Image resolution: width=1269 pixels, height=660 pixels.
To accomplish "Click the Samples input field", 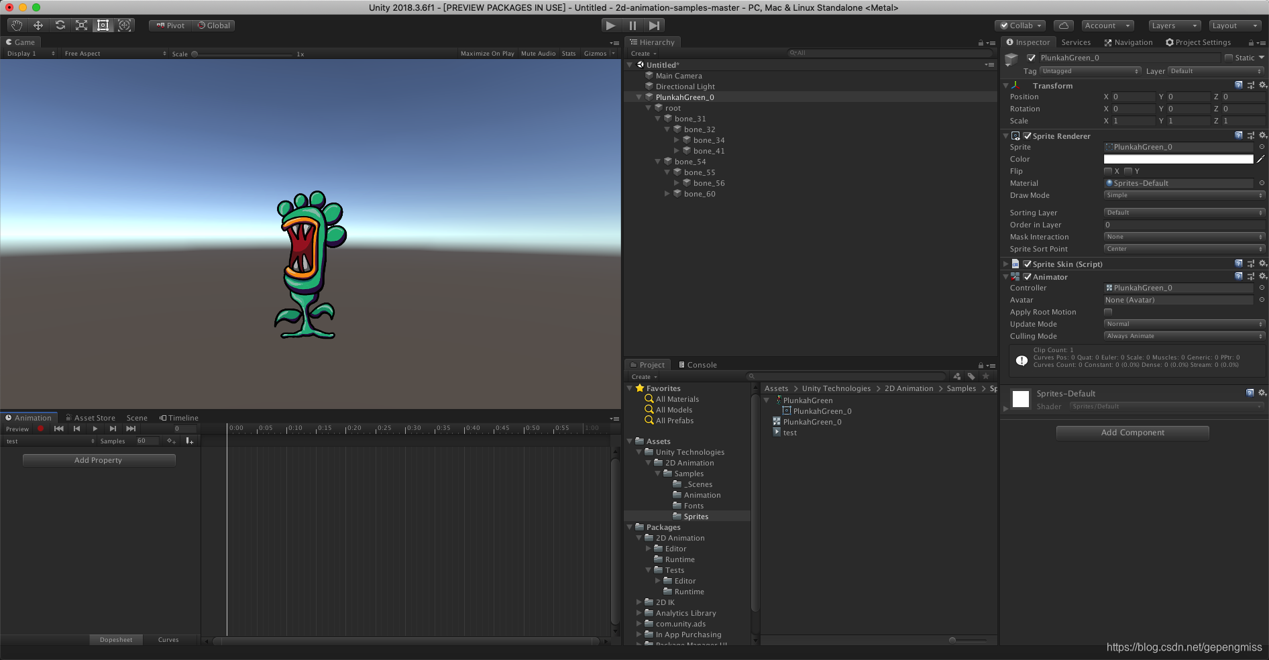I will pos(147,441).
